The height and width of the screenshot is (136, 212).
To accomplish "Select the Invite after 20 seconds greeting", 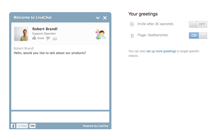I will [155, 24].
